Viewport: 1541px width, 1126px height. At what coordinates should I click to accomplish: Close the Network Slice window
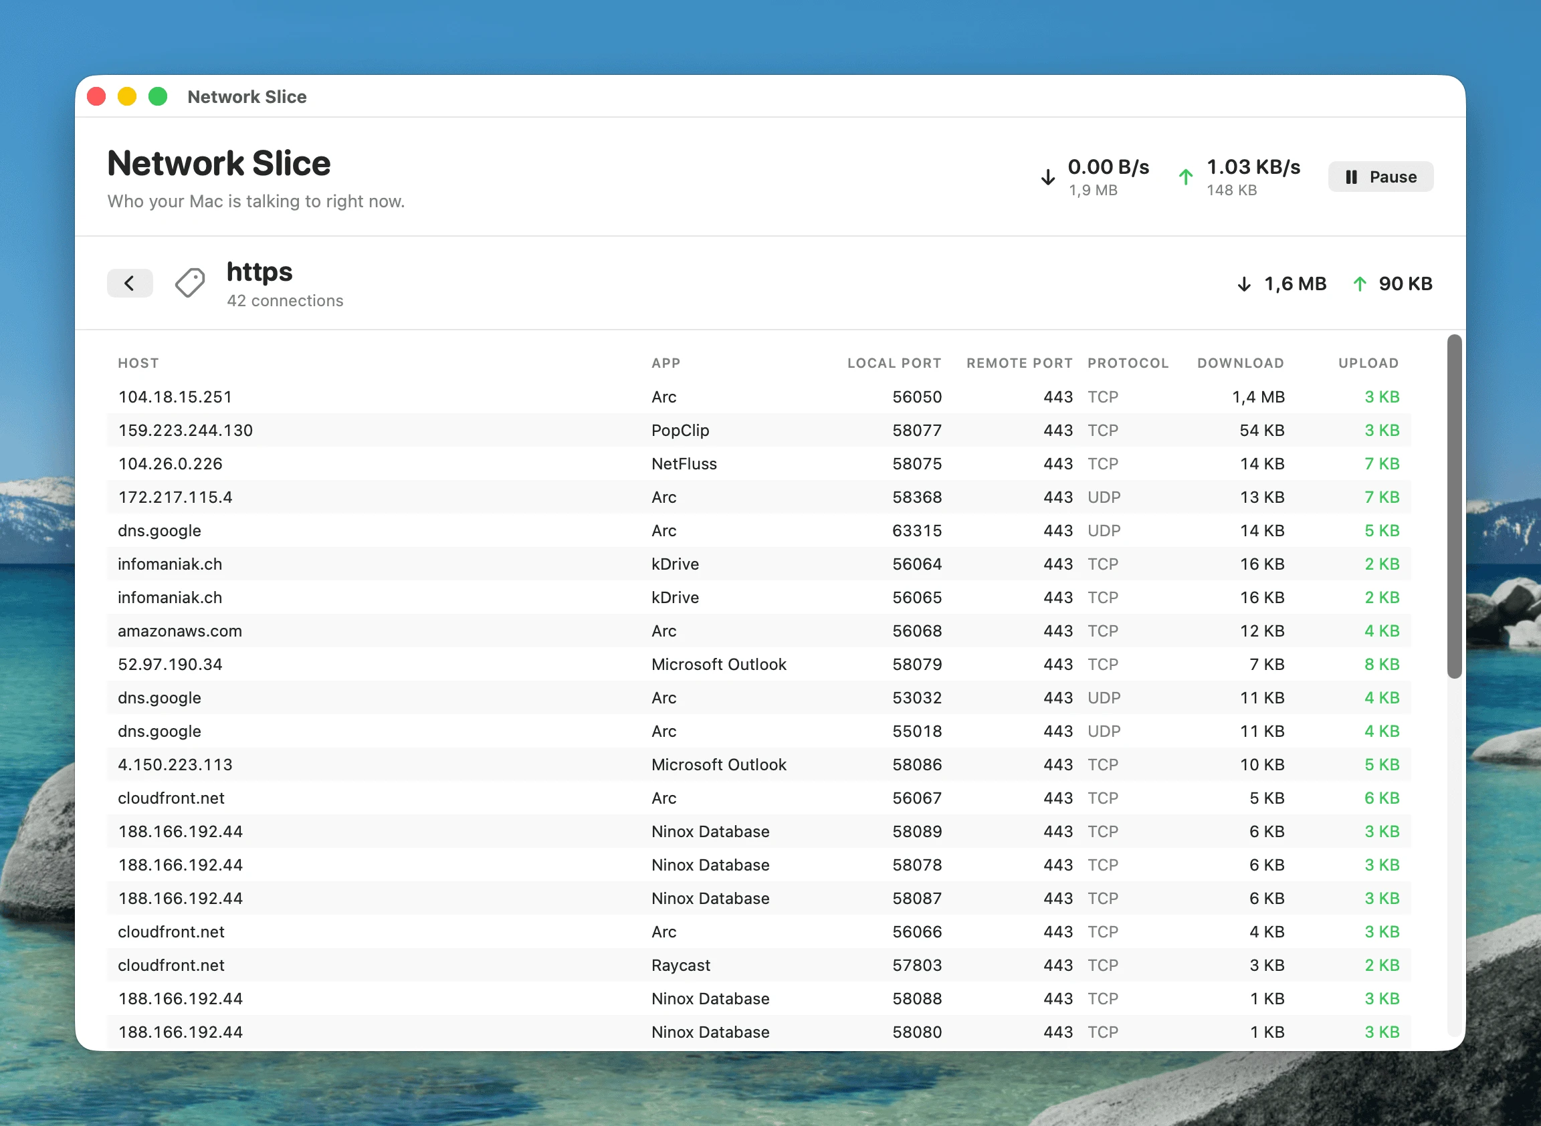(97, 97)
